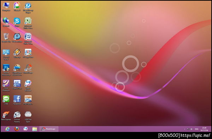Change the ENG input language indicator
Viewport: 212px width, 139px height.
pyautogui.click(x=196, y=129)
